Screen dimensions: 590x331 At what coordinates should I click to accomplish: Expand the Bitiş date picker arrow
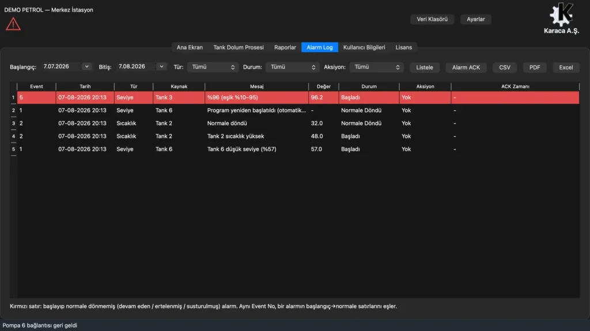coord(161,67)
